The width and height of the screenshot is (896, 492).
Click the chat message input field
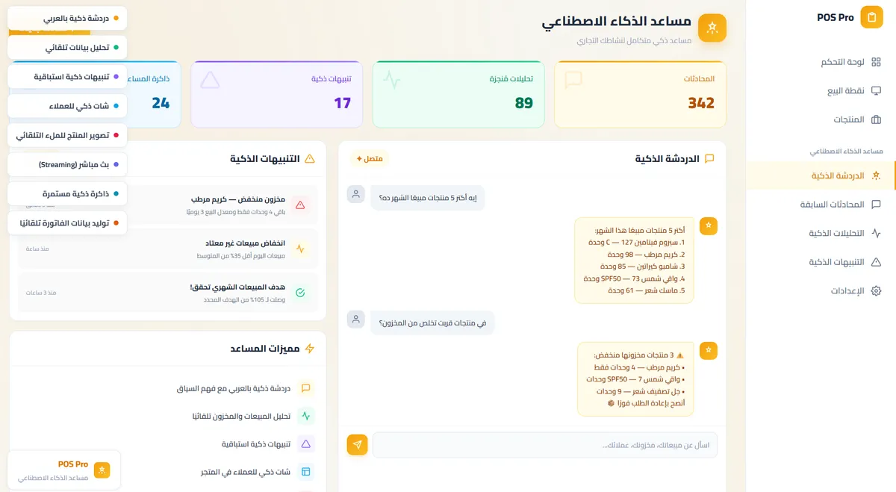pyautogui.click(x=545, y=445)
